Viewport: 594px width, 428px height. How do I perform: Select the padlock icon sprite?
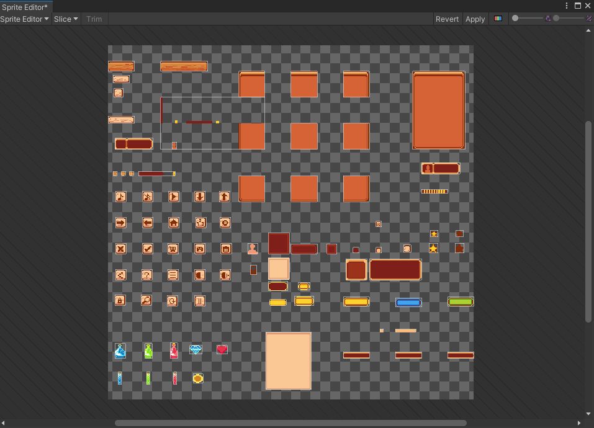click(x=120, y=300)
